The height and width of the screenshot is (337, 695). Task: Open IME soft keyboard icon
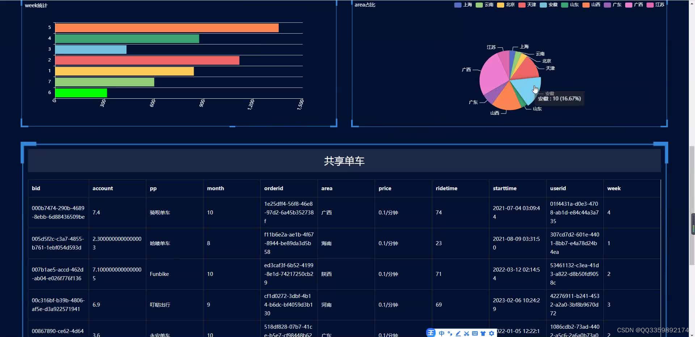pos(475,333)
